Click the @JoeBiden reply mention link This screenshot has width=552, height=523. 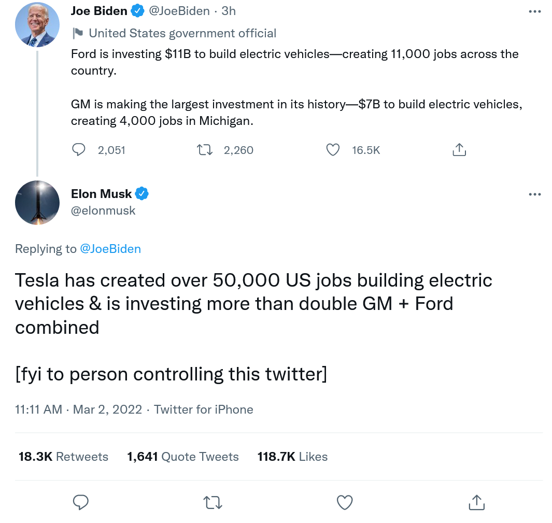110,249
